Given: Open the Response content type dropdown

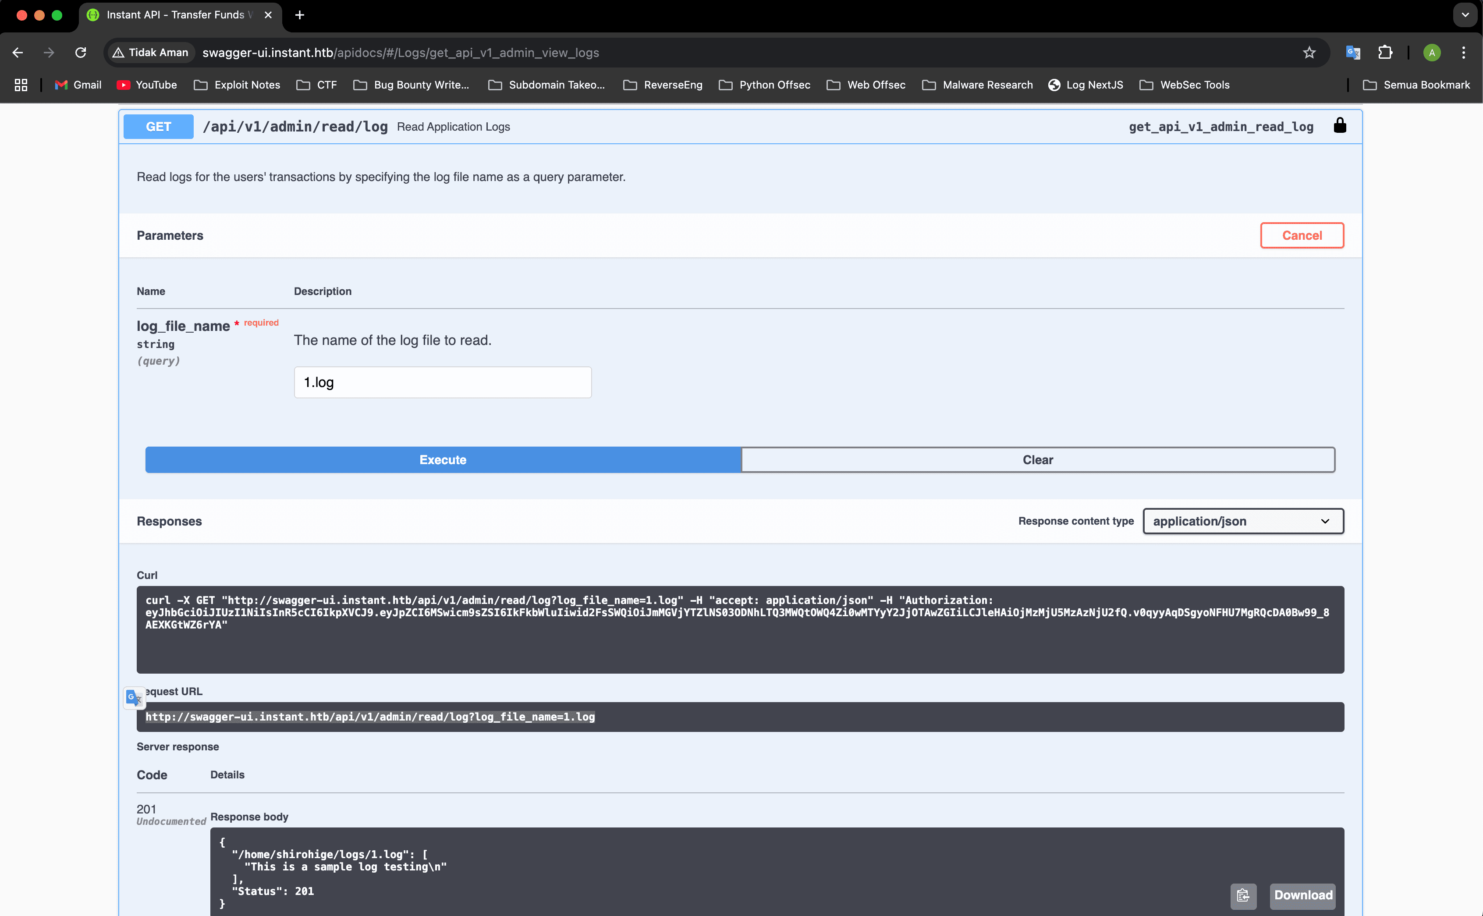Looking at the screenshot, I should (x=1243, y=521).
